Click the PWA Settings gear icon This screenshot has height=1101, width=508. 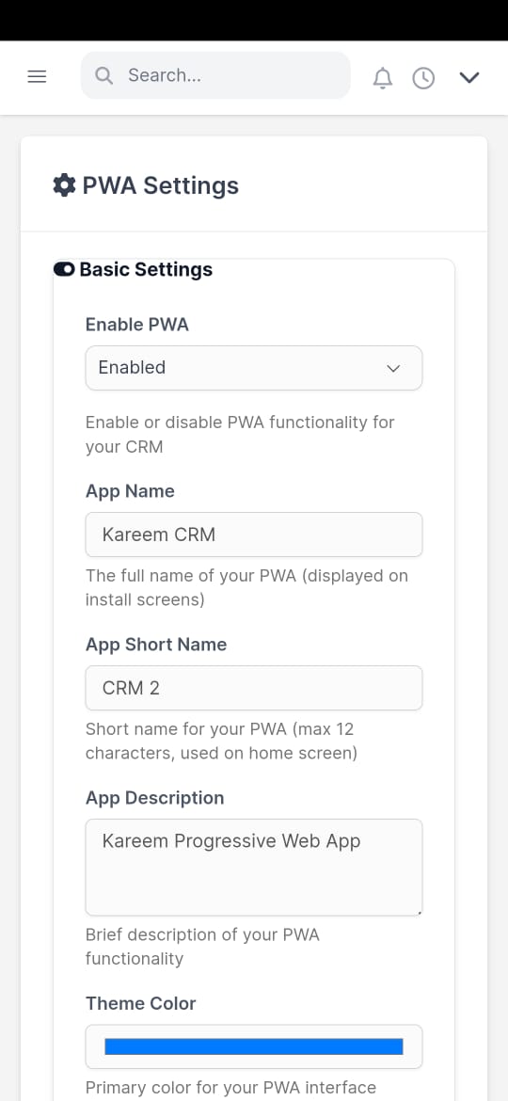pos(64,185)
